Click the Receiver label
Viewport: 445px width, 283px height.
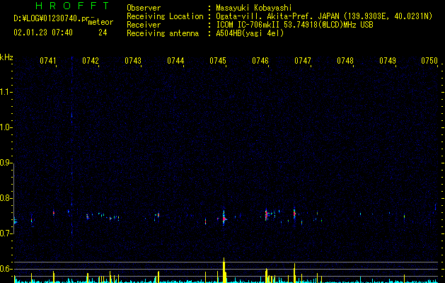click(x=144, y=25)
